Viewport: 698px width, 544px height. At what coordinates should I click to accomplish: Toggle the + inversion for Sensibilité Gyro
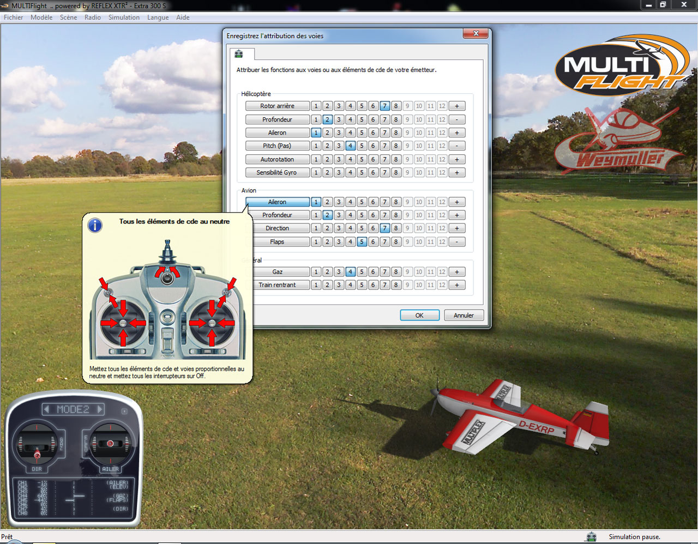(x=457, y=172)
